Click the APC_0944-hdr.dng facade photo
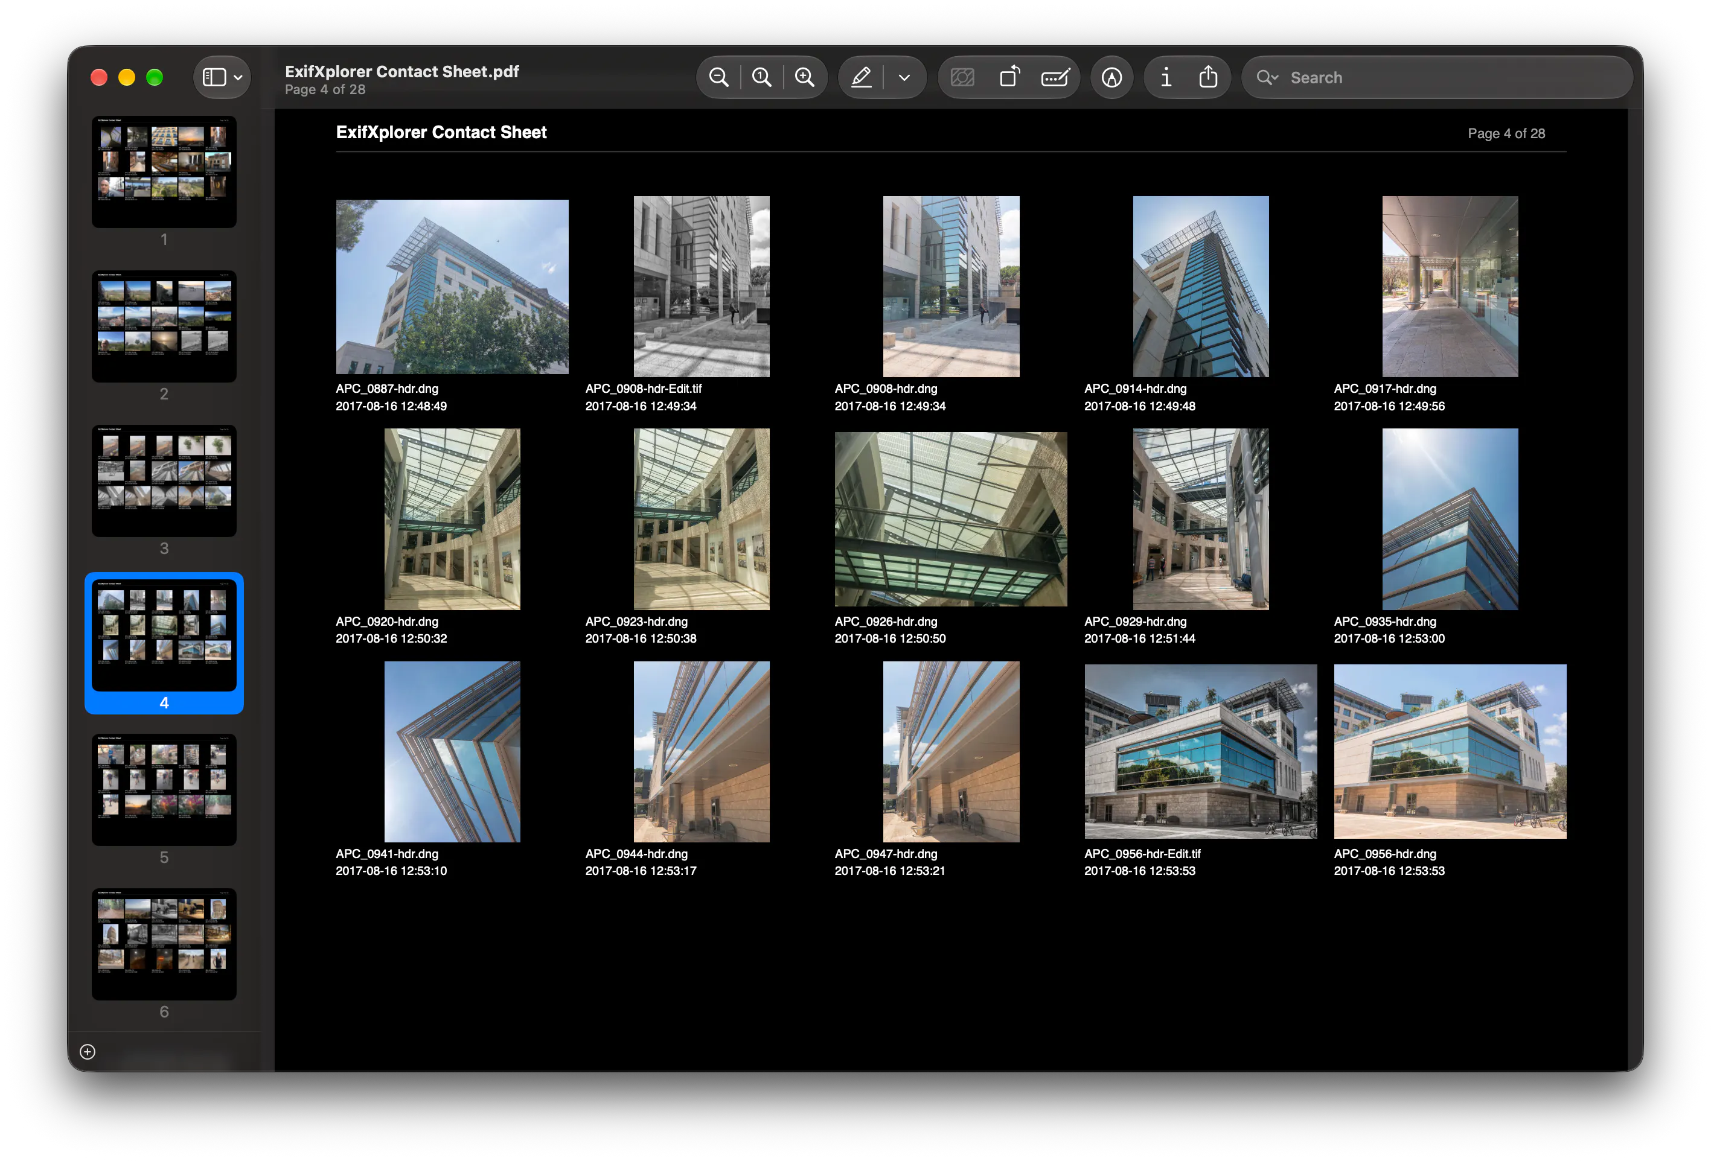This screenshot has height=1161, width=1711. coord(702,751)
